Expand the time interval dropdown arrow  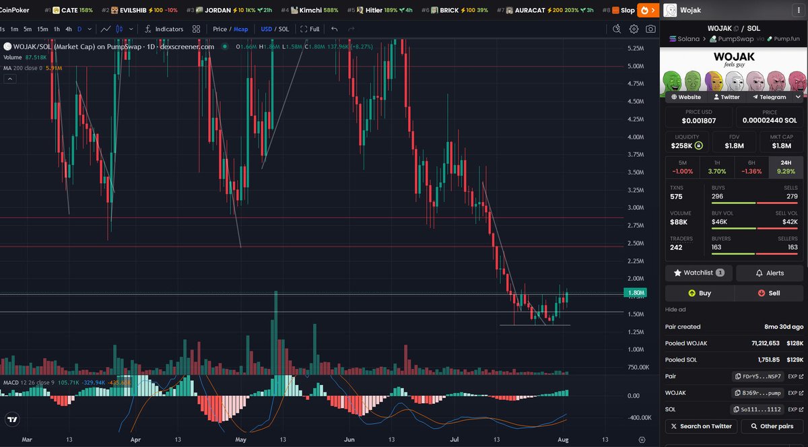point(88,29)
